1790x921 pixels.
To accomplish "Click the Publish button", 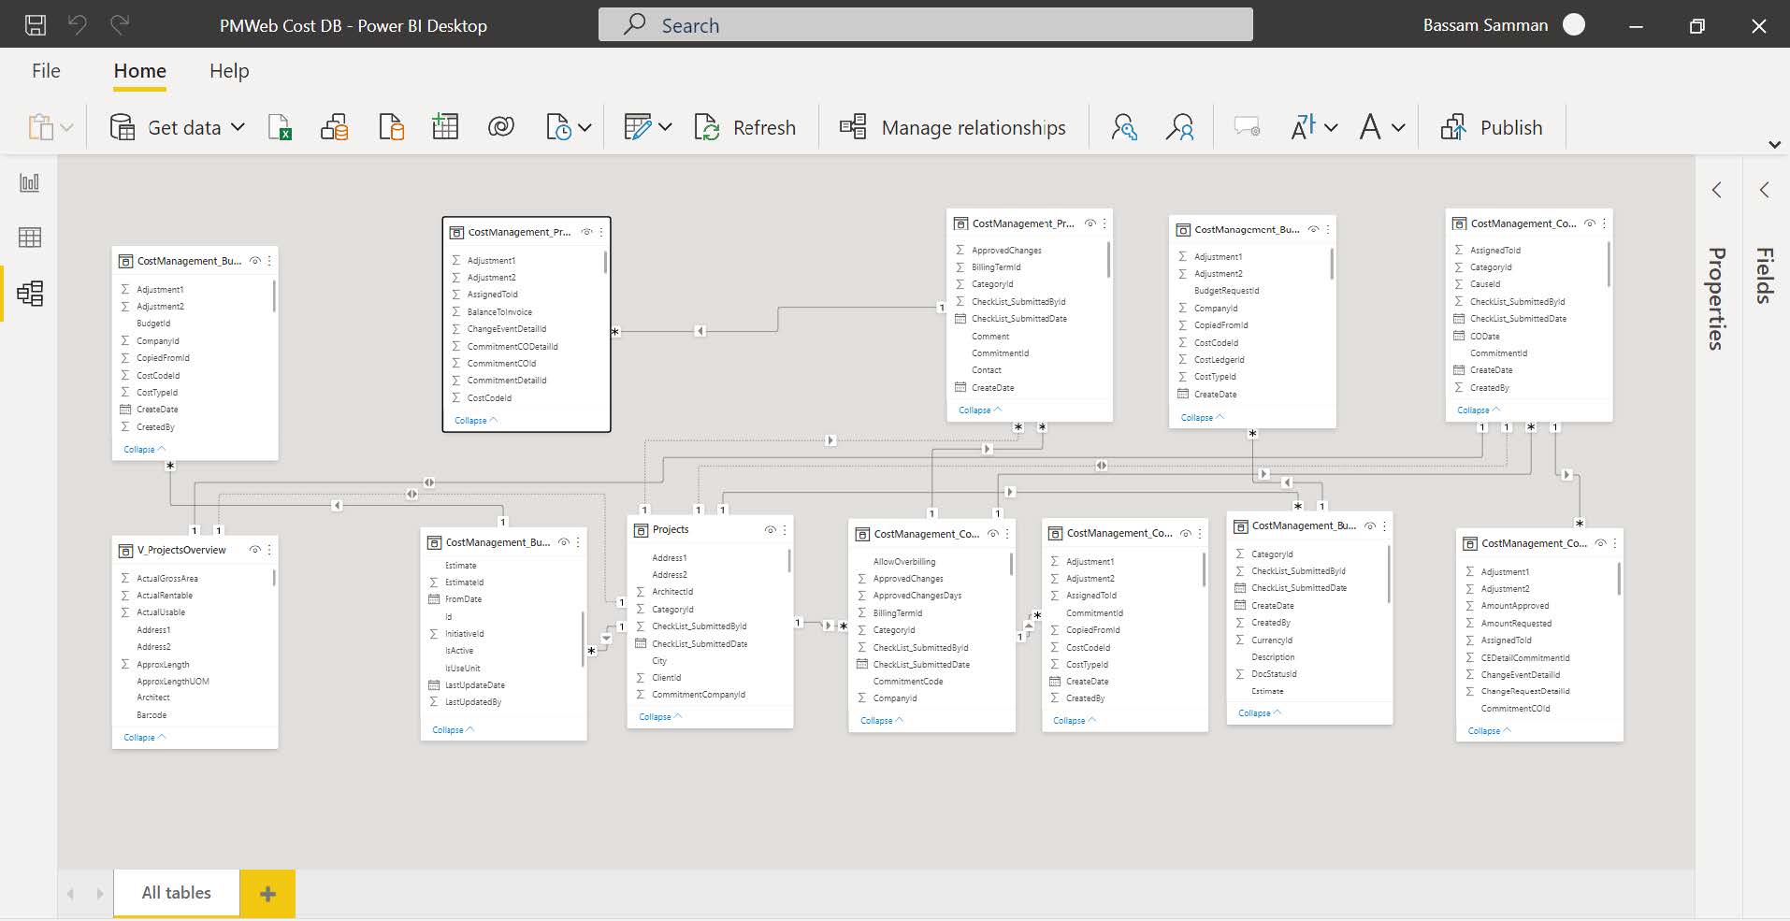I will click(1492, 127).
